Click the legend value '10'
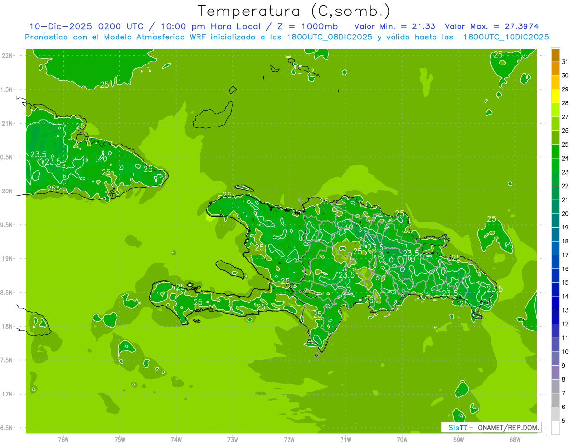This screenshot has width=578, height=446. click(x=565, y=352)
